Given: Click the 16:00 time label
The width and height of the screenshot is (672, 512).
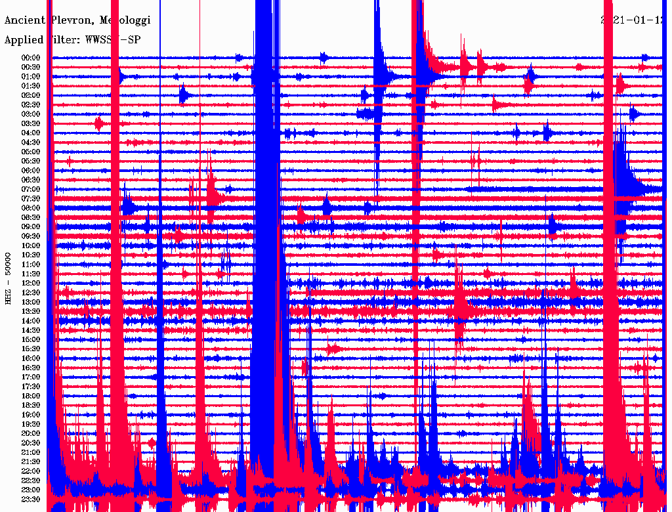Looking at the screenshot, I should coord(31,358).
